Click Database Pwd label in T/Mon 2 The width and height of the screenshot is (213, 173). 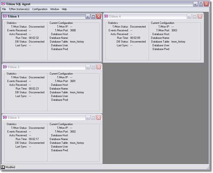point(60,100)
